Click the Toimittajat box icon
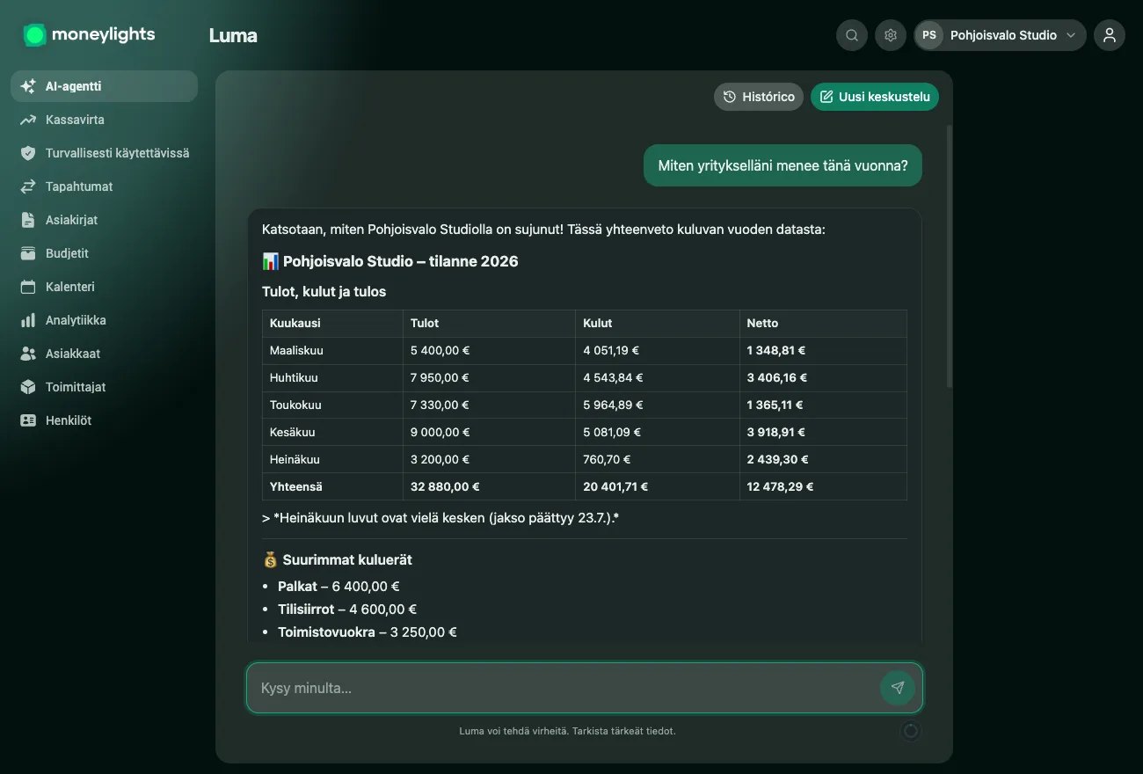This screenshot has height=774, width=1143. click(x=28, y=387)
